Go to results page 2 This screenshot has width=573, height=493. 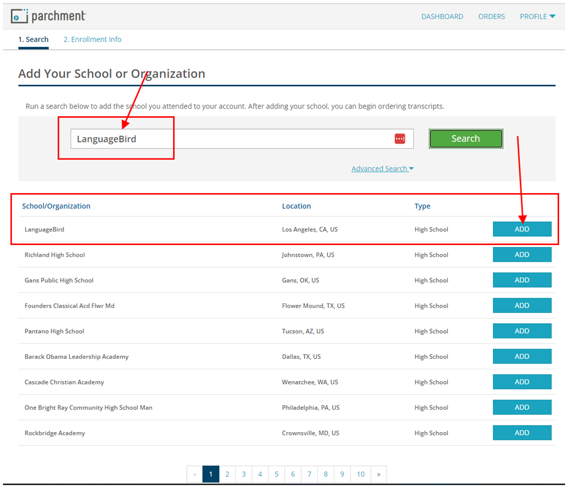227,474
